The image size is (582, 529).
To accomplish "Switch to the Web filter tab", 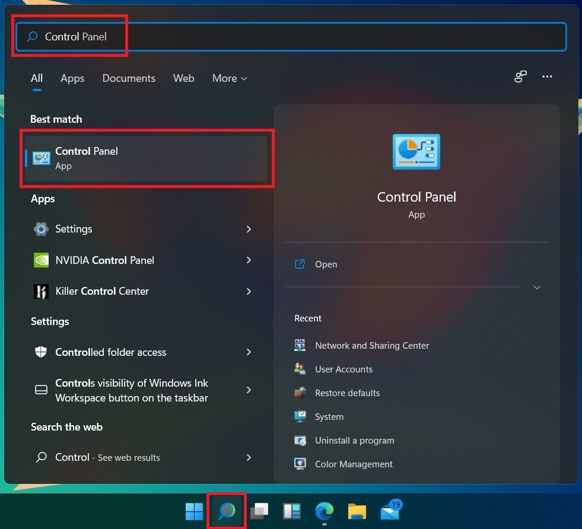I will 183,78.
